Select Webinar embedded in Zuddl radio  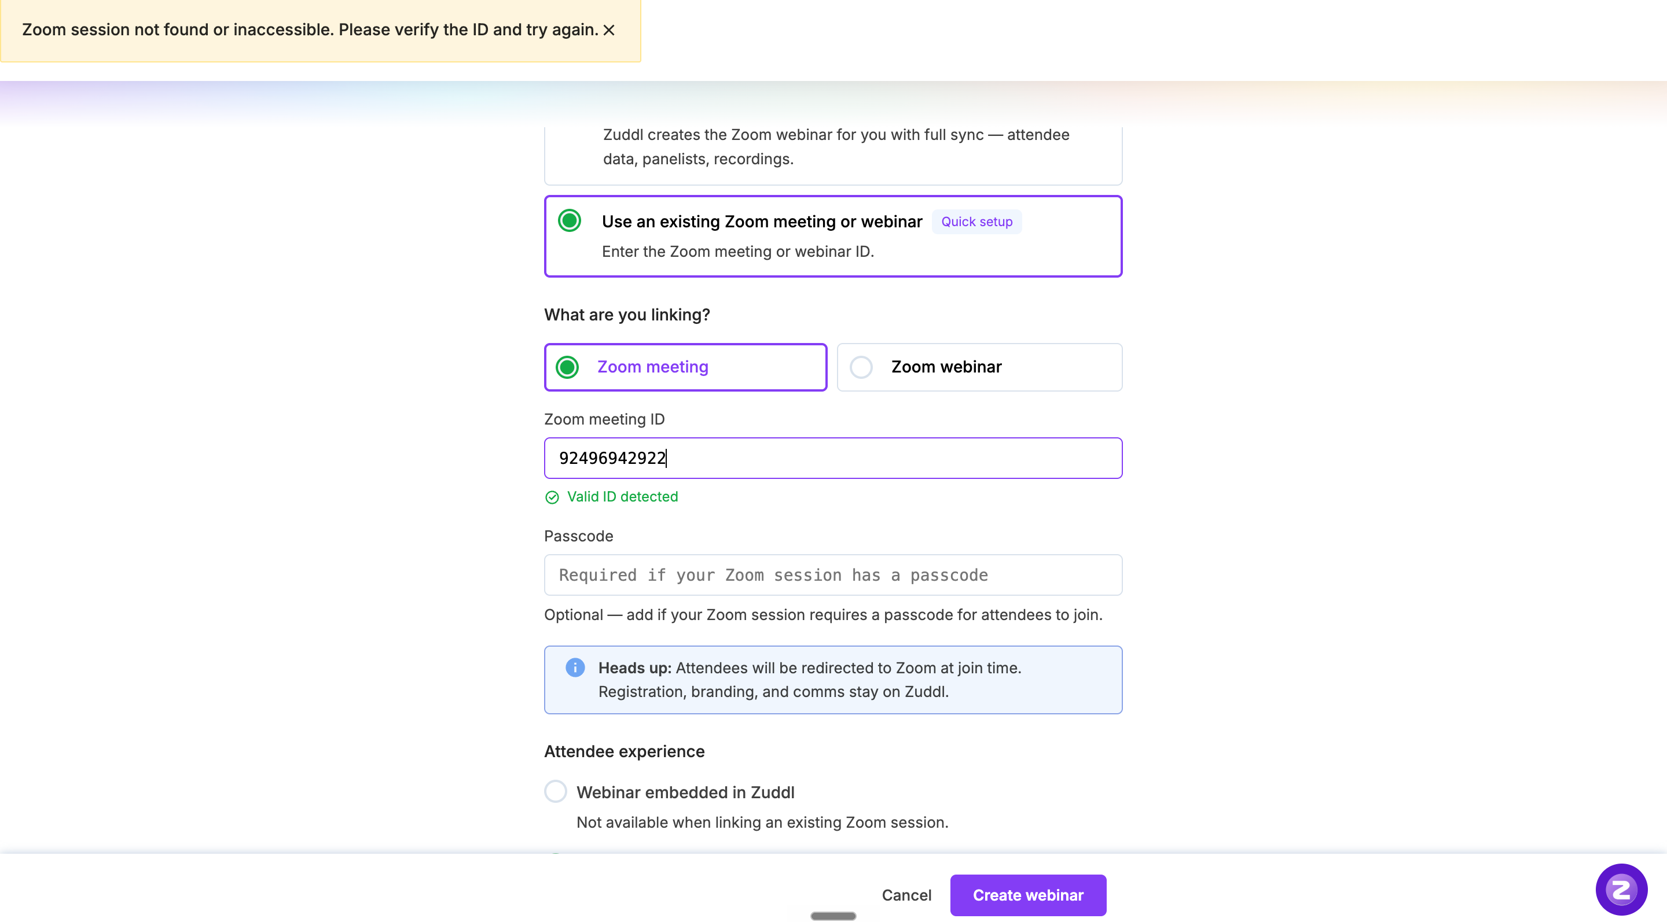[x=555, y=791]
